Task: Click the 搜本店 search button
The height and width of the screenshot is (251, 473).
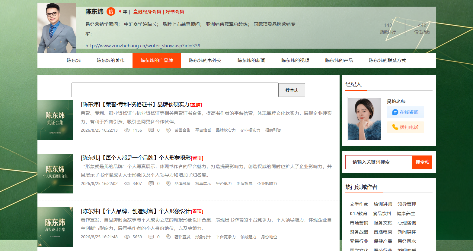Action: coord(292,90)
